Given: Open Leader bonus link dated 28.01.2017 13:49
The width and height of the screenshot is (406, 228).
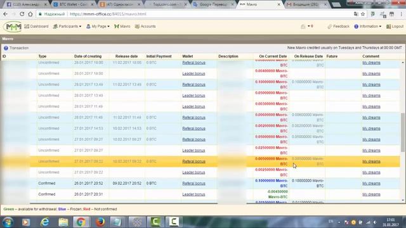Looking at the screenshot, I should [x=193, y=96].
